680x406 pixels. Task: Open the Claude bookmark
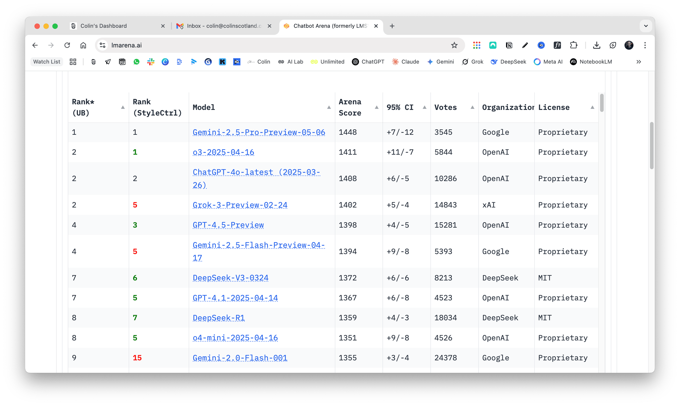(x=405, y=62)
